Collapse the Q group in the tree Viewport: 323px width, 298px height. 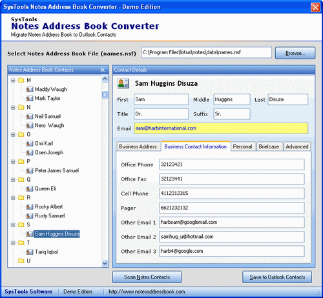point(13,180)
